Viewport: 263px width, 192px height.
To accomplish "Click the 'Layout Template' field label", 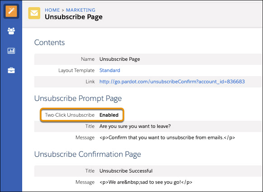I will [76, 70].
